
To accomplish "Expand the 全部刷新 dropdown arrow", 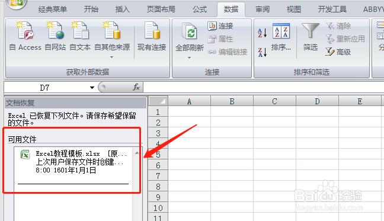I will pyautogui.click(x=189, y=57).
